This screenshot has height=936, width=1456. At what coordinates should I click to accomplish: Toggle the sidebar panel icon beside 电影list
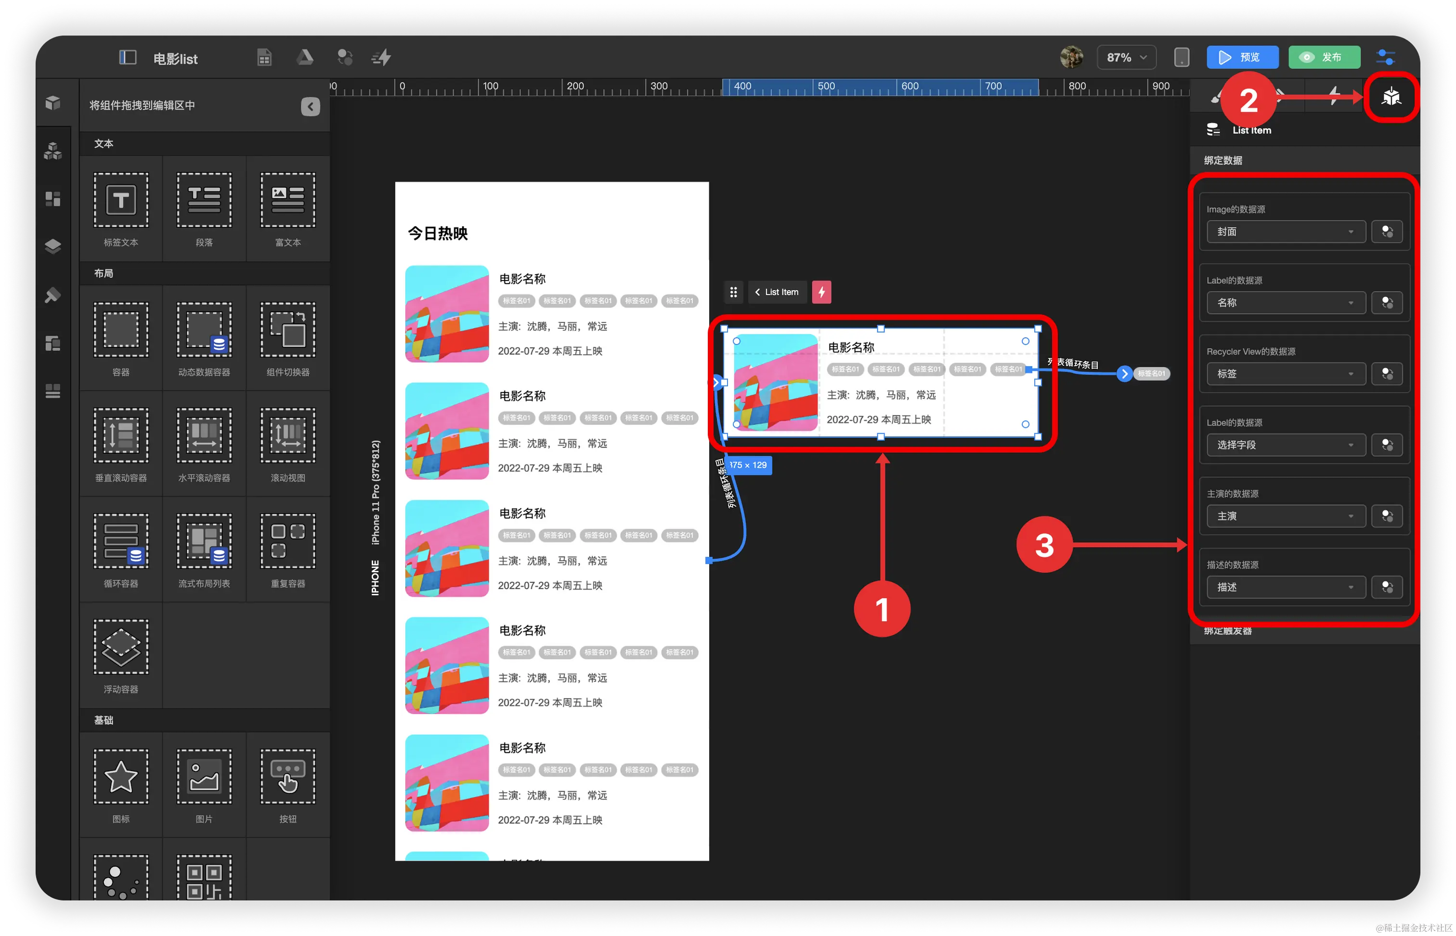pyautogui.click(x=127, y=58)
